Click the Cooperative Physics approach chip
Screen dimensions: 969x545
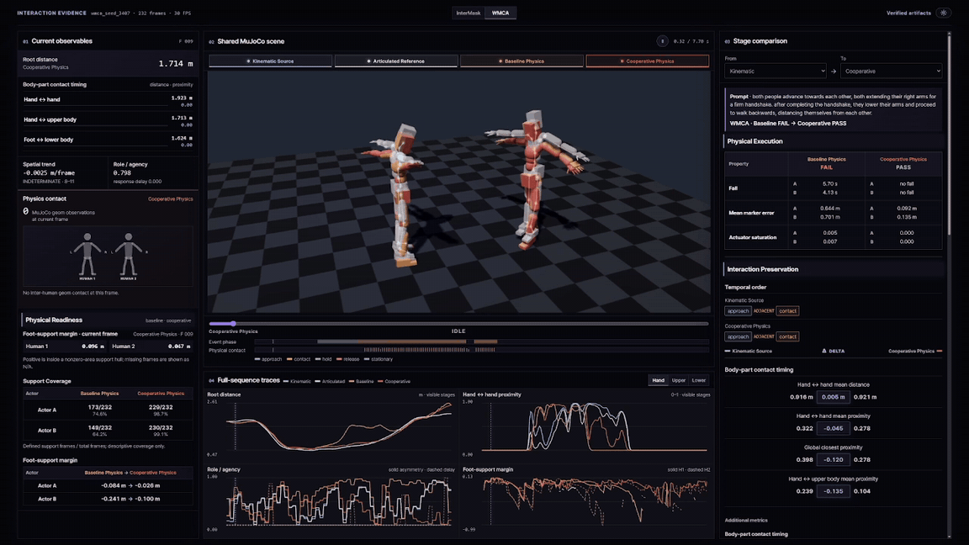coord(738,336)
